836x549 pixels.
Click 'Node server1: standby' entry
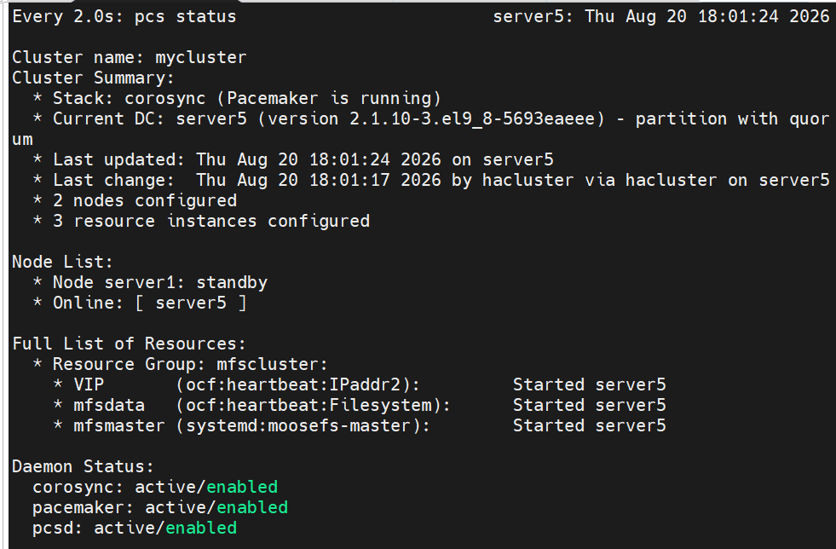point(160,283)
